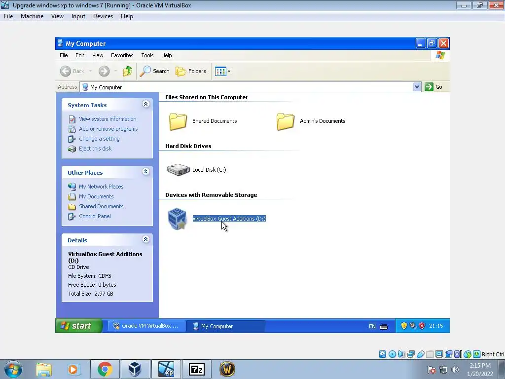Click VirtualBox hard disk status icon
The width and height of the screenshot is (505, 379).
click(382, 354)
